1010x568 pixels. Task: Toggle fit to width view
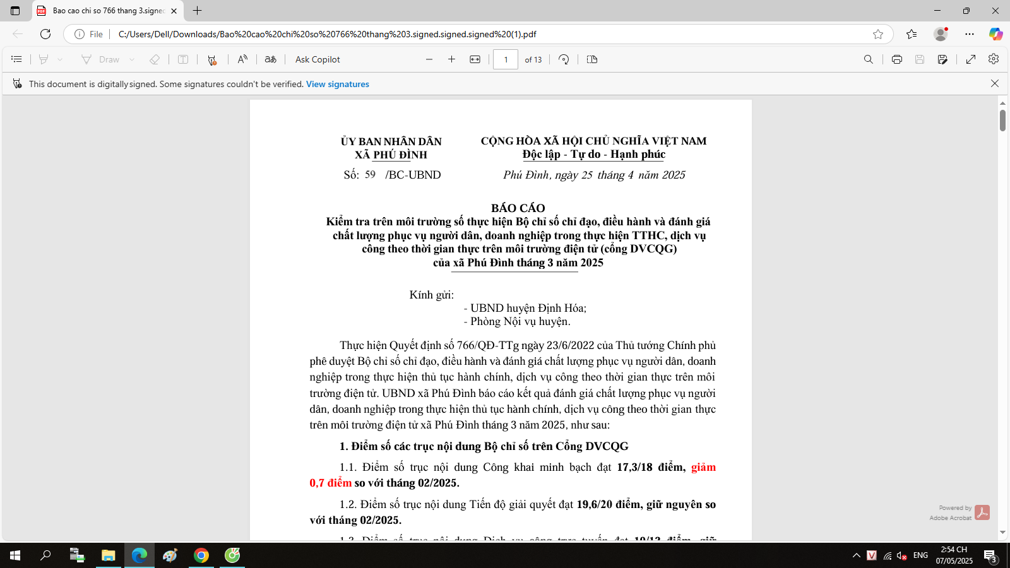click(x=475, y=59)
